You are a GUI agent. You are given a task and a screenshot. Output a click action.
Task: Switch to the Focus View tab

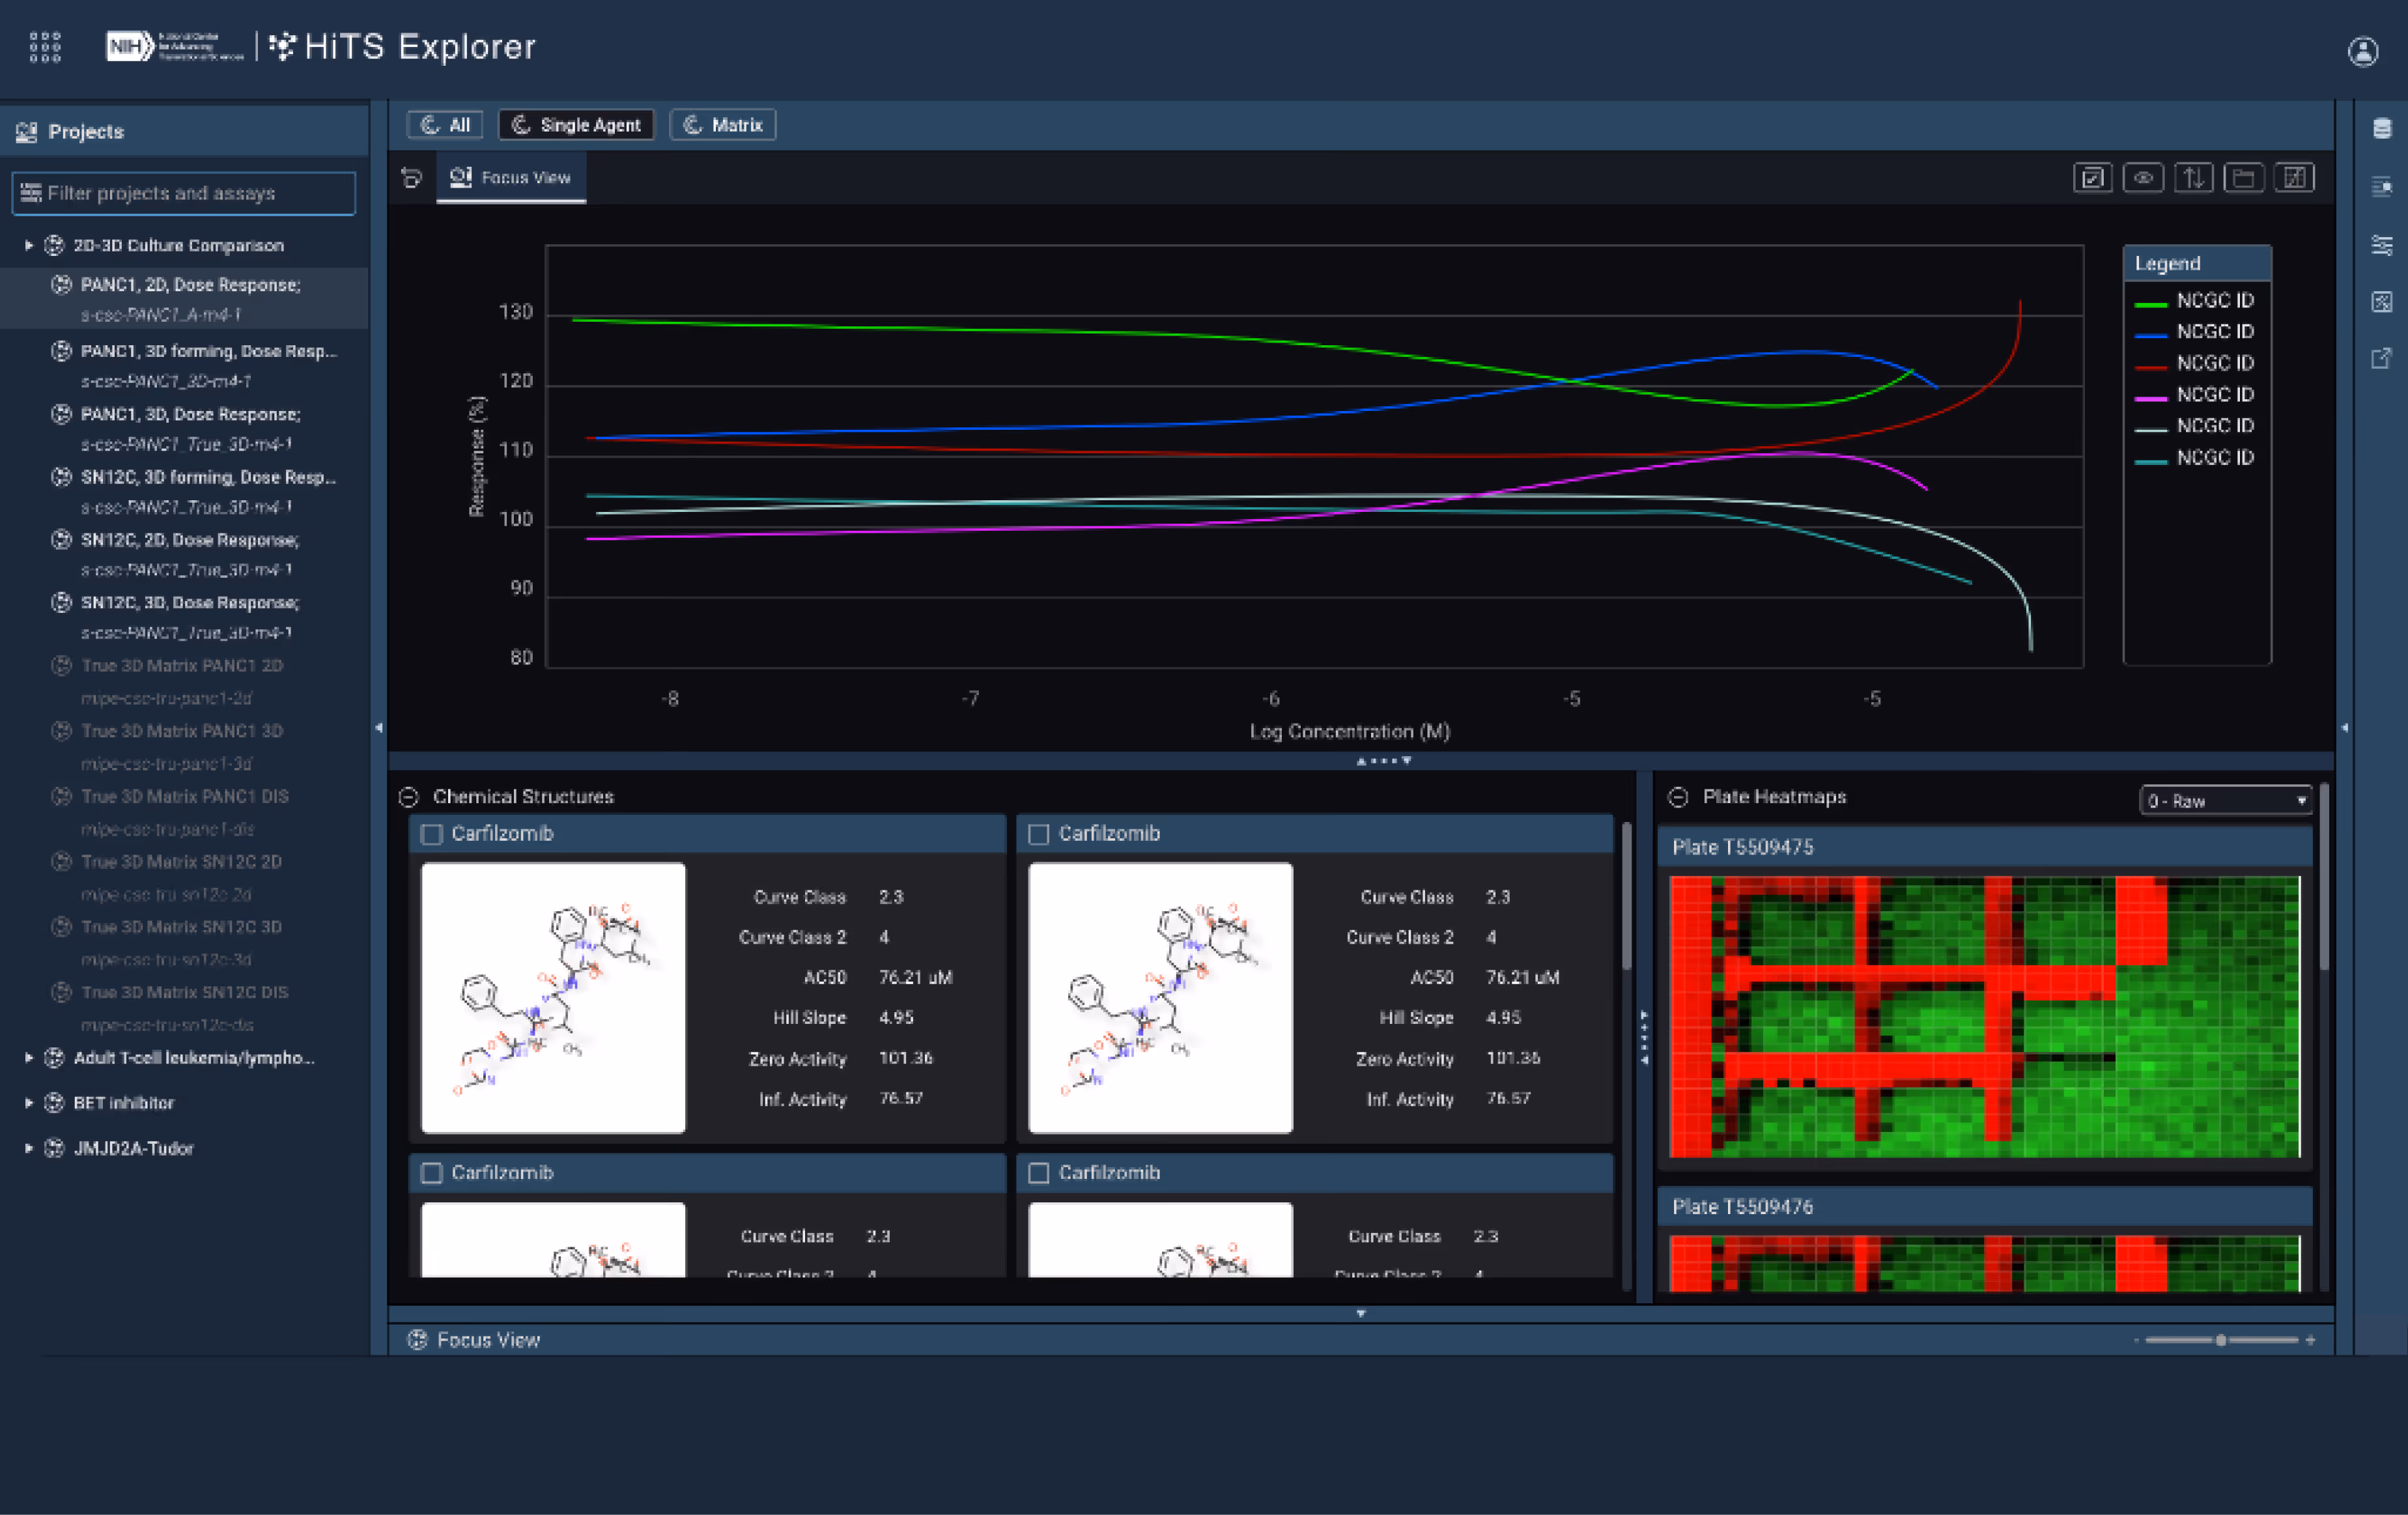coord(511,178)
